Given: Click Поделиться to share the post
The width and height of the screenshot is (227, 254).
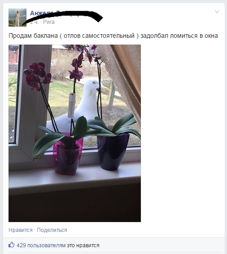Looking at the screenshot, I should (x=52, y=230).
